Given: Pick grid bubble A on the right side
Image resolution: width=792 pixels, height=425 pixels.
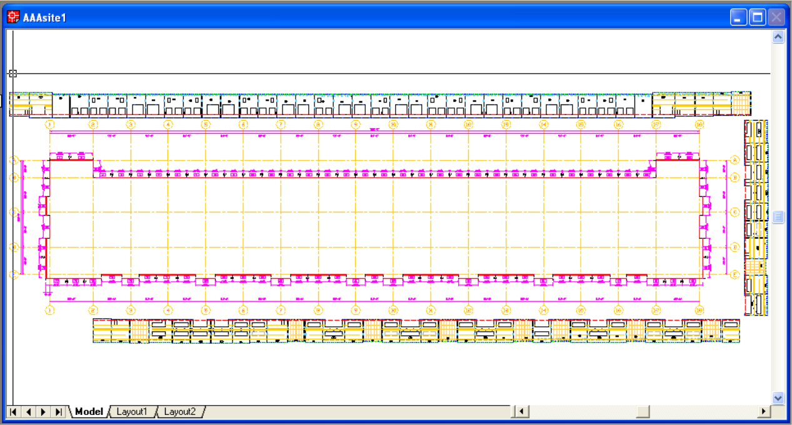Looking at the screenshot, I should pyautogui.click(x=735, y=160).
